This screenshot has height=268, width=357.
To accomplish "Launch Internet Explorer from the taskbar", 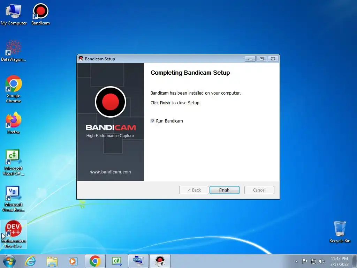I will [31, 261].
